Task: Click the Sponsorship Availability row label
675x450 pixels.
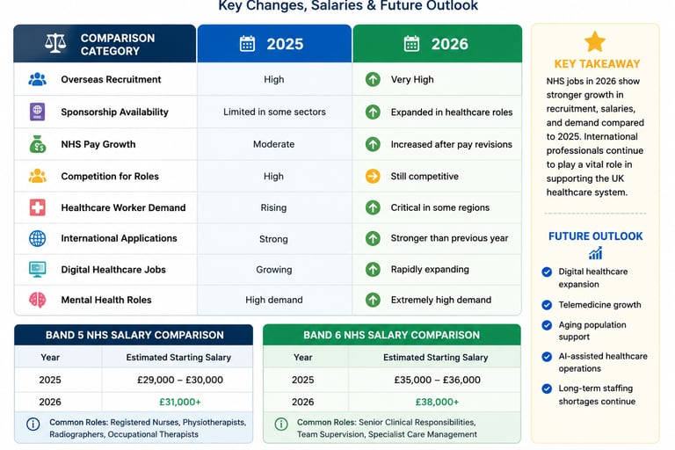Action: tap(114, 112)
